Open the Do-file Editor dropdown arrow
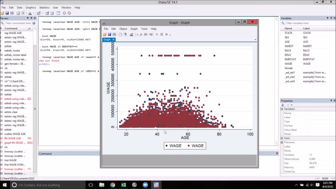This screenshot has width=336, height=189. pos(42,13)
